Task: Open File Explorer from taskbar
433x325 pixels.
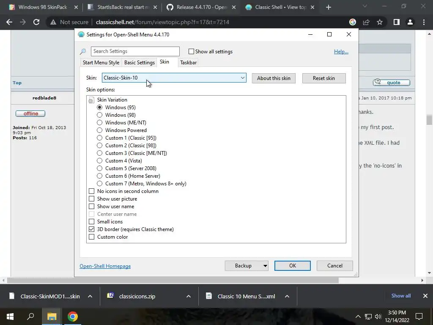Action: 52,317
